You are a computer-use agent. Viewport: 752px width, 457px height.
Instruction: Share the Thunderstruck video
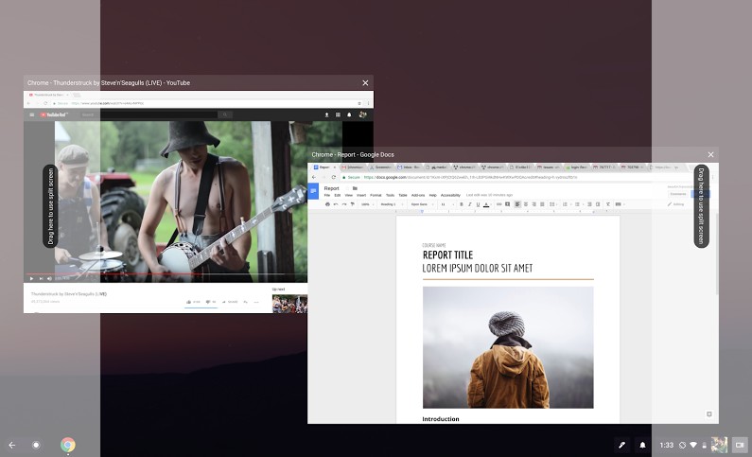coord(230,302)
